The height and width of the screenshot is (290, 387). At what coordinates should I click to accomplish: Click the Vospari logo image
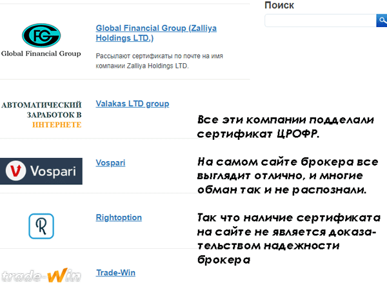pyautogui.click(x=41, y=171)
